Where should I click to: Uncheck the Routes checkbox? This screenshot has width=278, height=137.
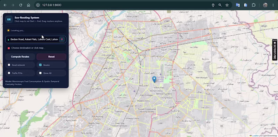coord(40,65)
